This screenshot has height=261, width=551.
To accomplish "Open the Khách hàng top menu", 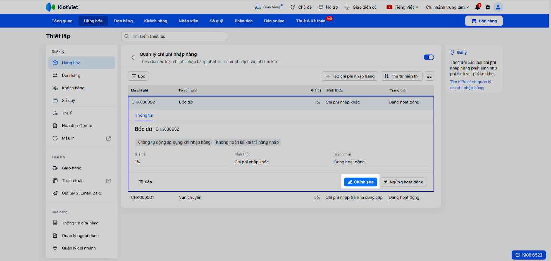I will pyautogui.click(x=156, y=21).
